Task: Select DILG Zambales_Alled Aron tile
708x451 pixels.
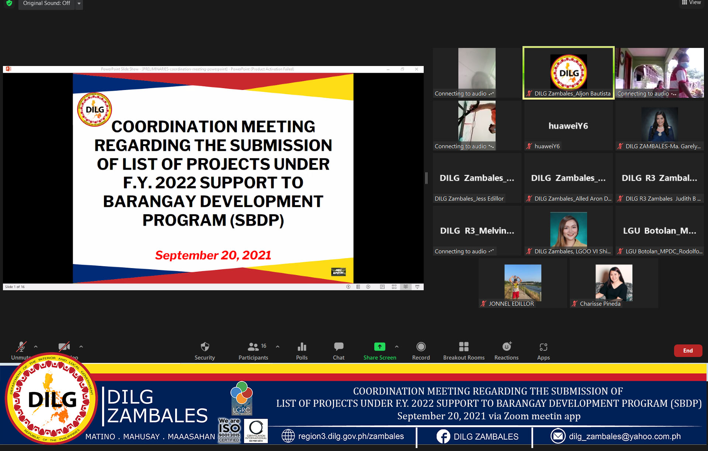Action: (568, 178)
